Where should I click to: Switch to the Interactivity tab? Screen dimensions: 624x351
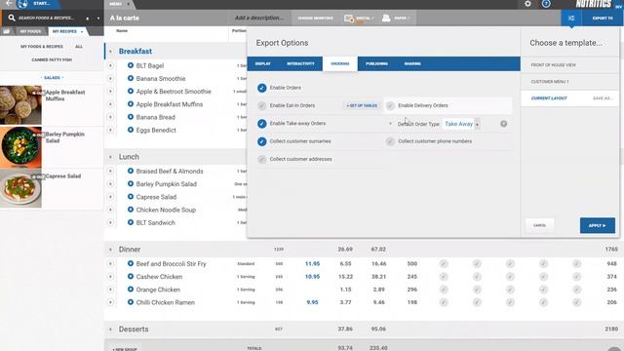pyautogui.click(x=300, y=63)
